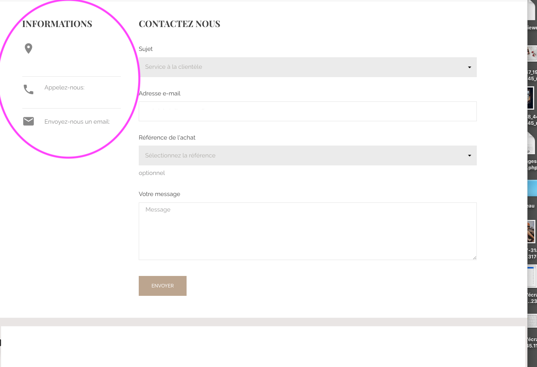Click the CONTACTEZ NOUS heading
This screenshot has height=367, width=537.
click(179, 24)
